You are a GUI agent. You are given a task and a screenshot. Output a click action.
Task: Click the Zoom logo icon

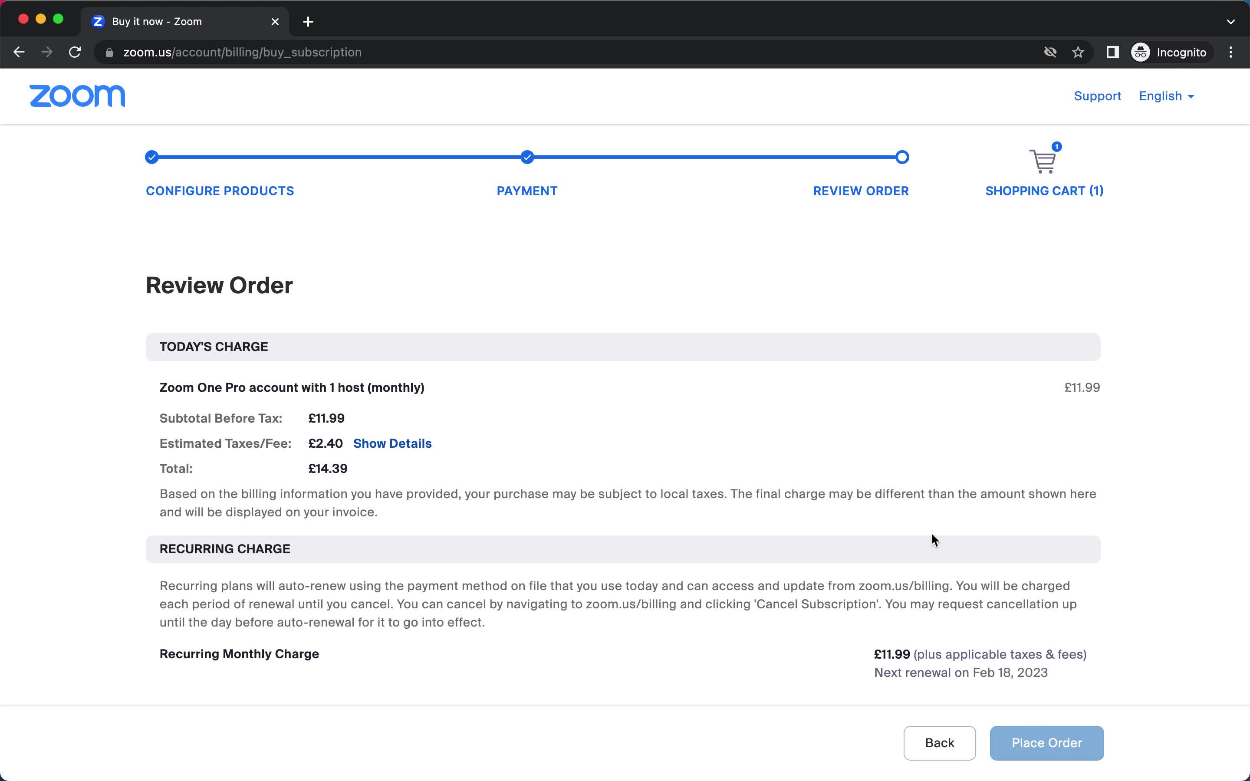pyautogui.click(x=76, y=95)
